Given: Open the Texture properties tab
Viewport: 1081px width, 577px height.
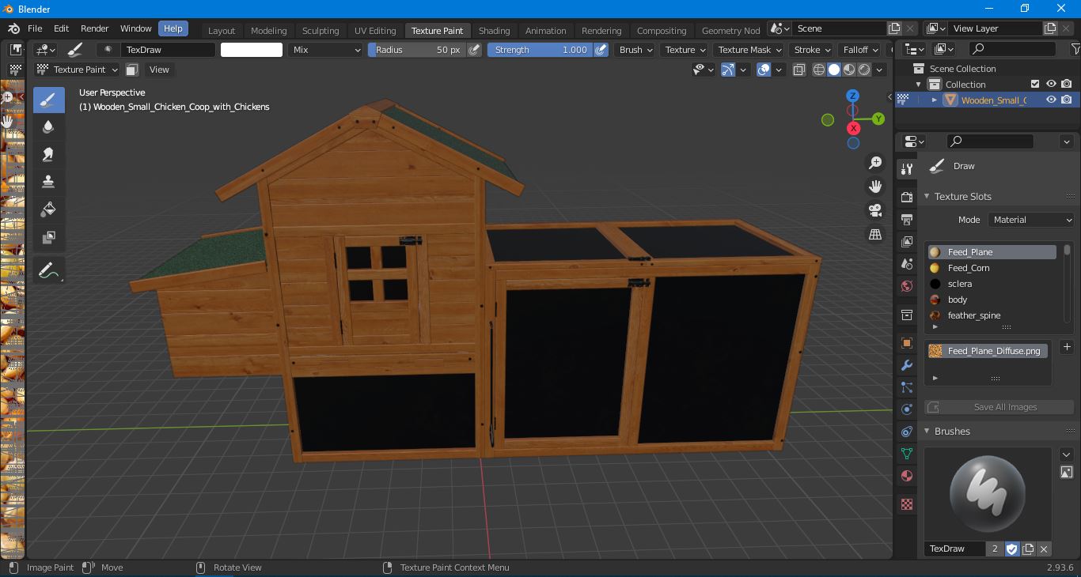Looking at the screenshot, I should [x=907, y=504].
